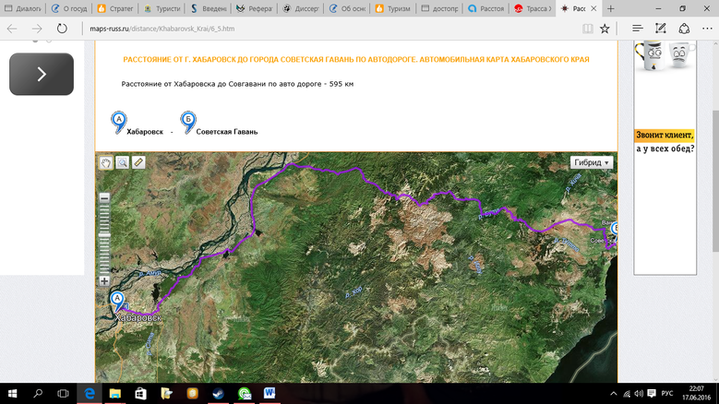Go forward in browser history
The image size is (719, 404).
[x=37, y=29]
